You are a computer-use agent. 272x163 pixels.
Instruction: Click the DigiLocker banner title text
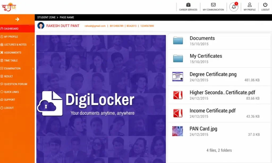pyautogui.click(x=100, y=100)
